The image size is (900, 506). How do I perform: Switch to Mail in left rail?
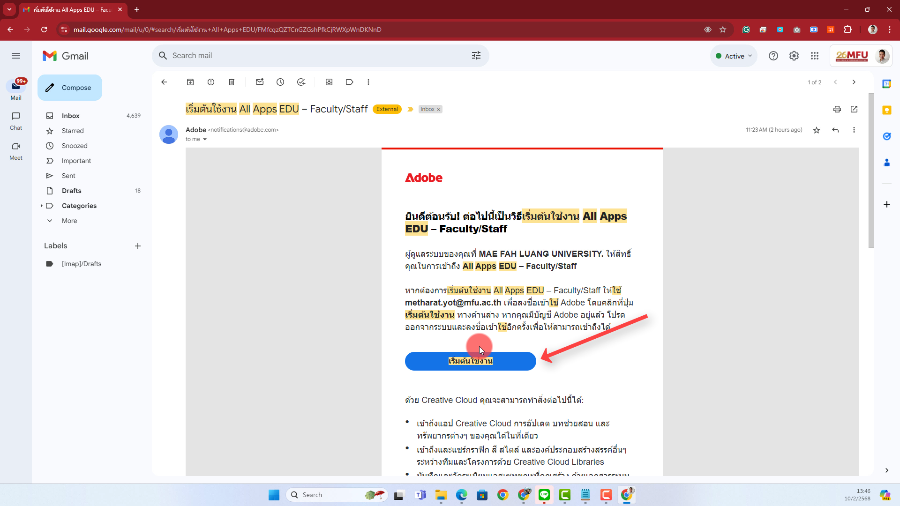pos(16,90)
